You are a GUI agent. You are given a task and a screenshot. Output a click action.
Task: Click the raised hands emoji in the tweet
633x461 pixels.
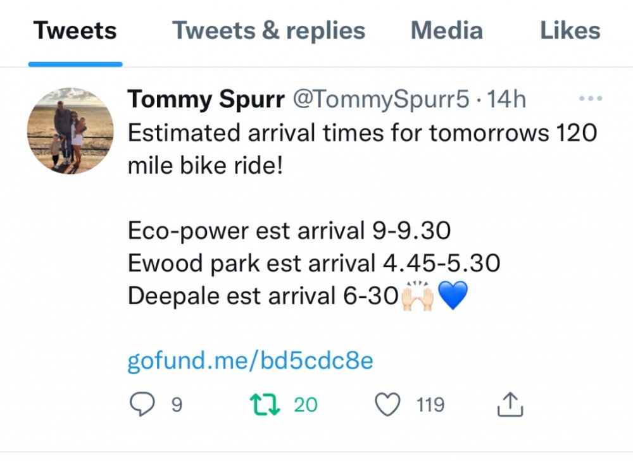pyautogui.click(x=417, y=295)
